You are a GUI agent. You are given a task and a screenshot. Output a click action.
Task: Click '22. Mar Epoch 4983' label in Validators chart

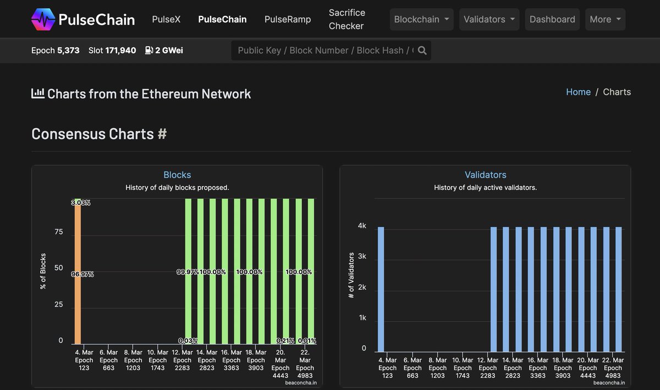613,368
